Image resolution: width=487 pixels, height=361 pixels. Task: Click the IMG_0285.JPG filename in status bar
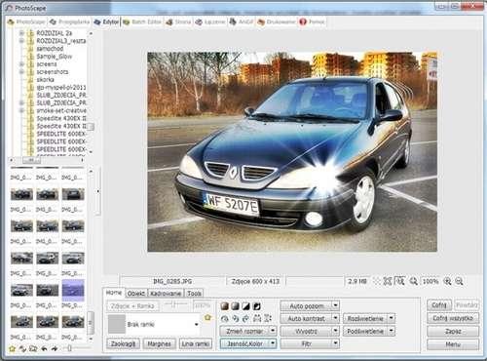click(x=172, y=281)
